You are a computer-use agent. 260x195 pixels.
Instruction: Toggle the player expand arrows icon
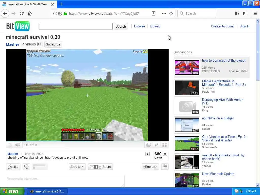click(156, 145)
